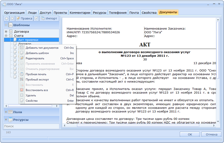Choose Восстановить все from context menu
The image size is (224, 143).
pyautogui.click(x=47, y=90)
